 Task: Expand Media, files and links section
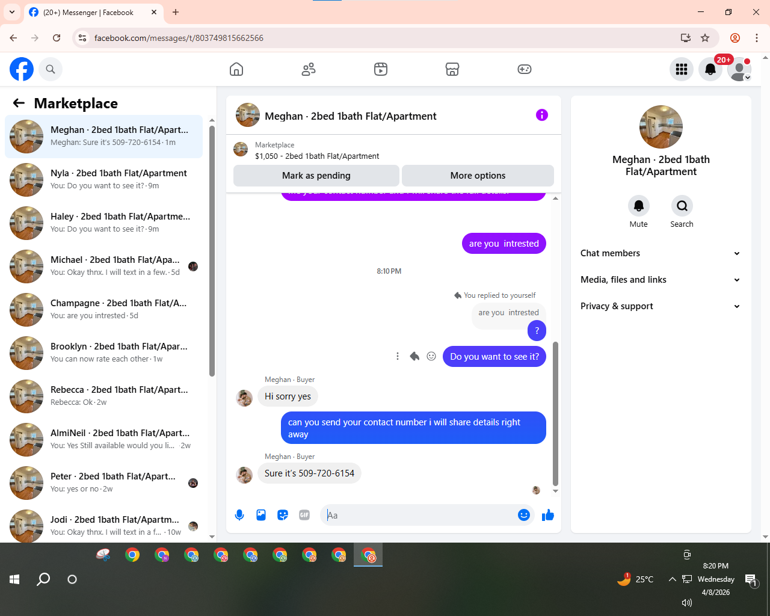pyautogui.click(x=661, y=280)
